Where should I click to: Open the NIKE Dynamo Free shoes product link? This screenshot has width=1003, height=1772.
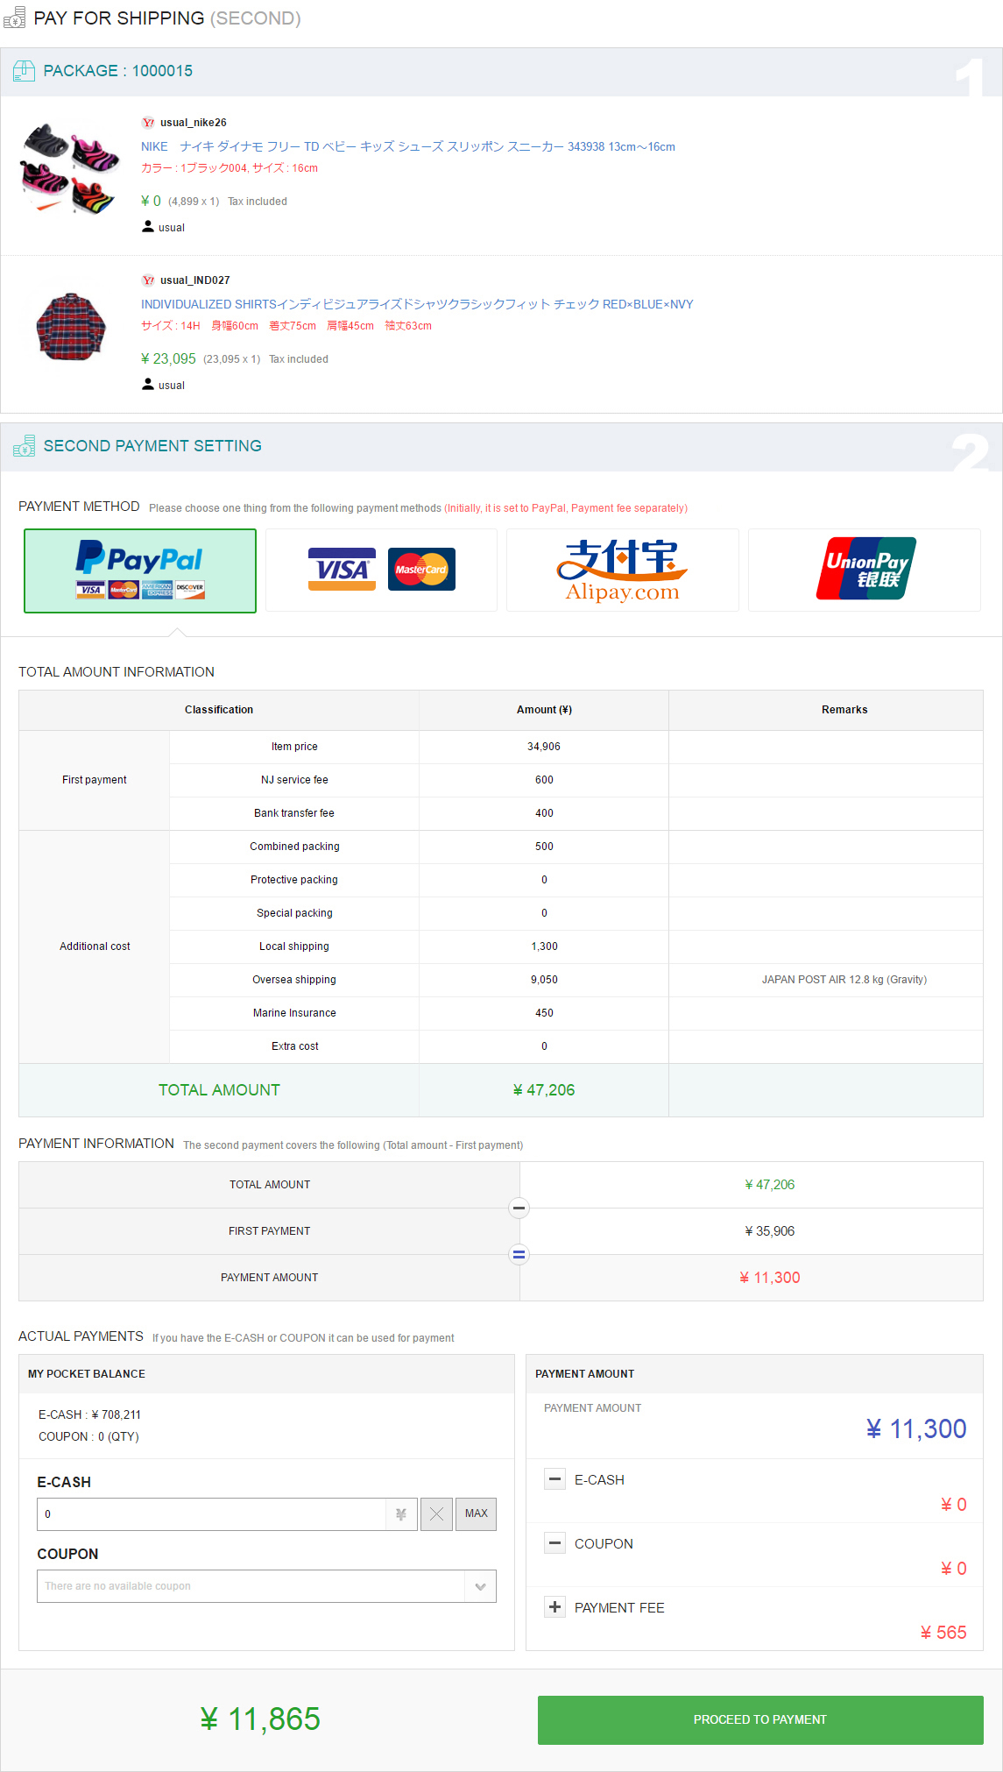pos(408,146)
